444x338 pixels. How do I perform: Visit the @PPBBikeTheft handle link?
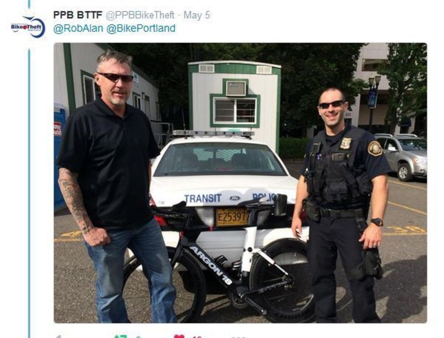click(140, 15)
